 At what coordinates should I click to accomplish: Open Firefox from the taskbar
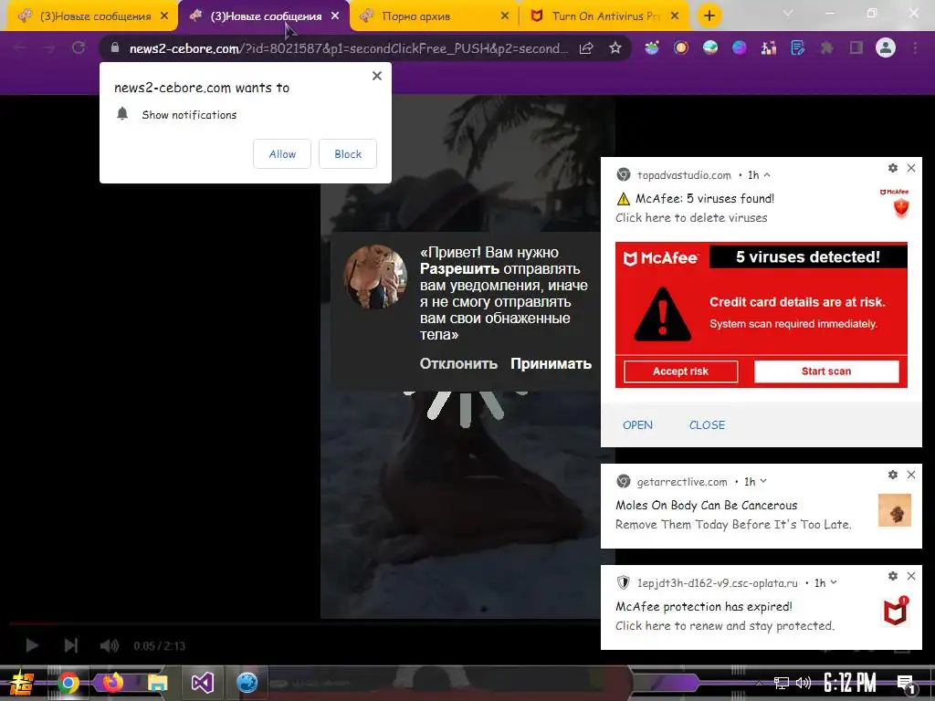[x=112, y=682]
